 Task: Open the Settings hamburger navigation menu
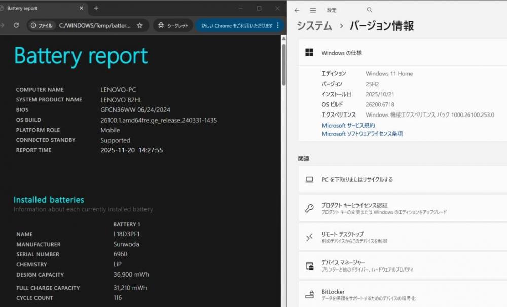[313, 10]
